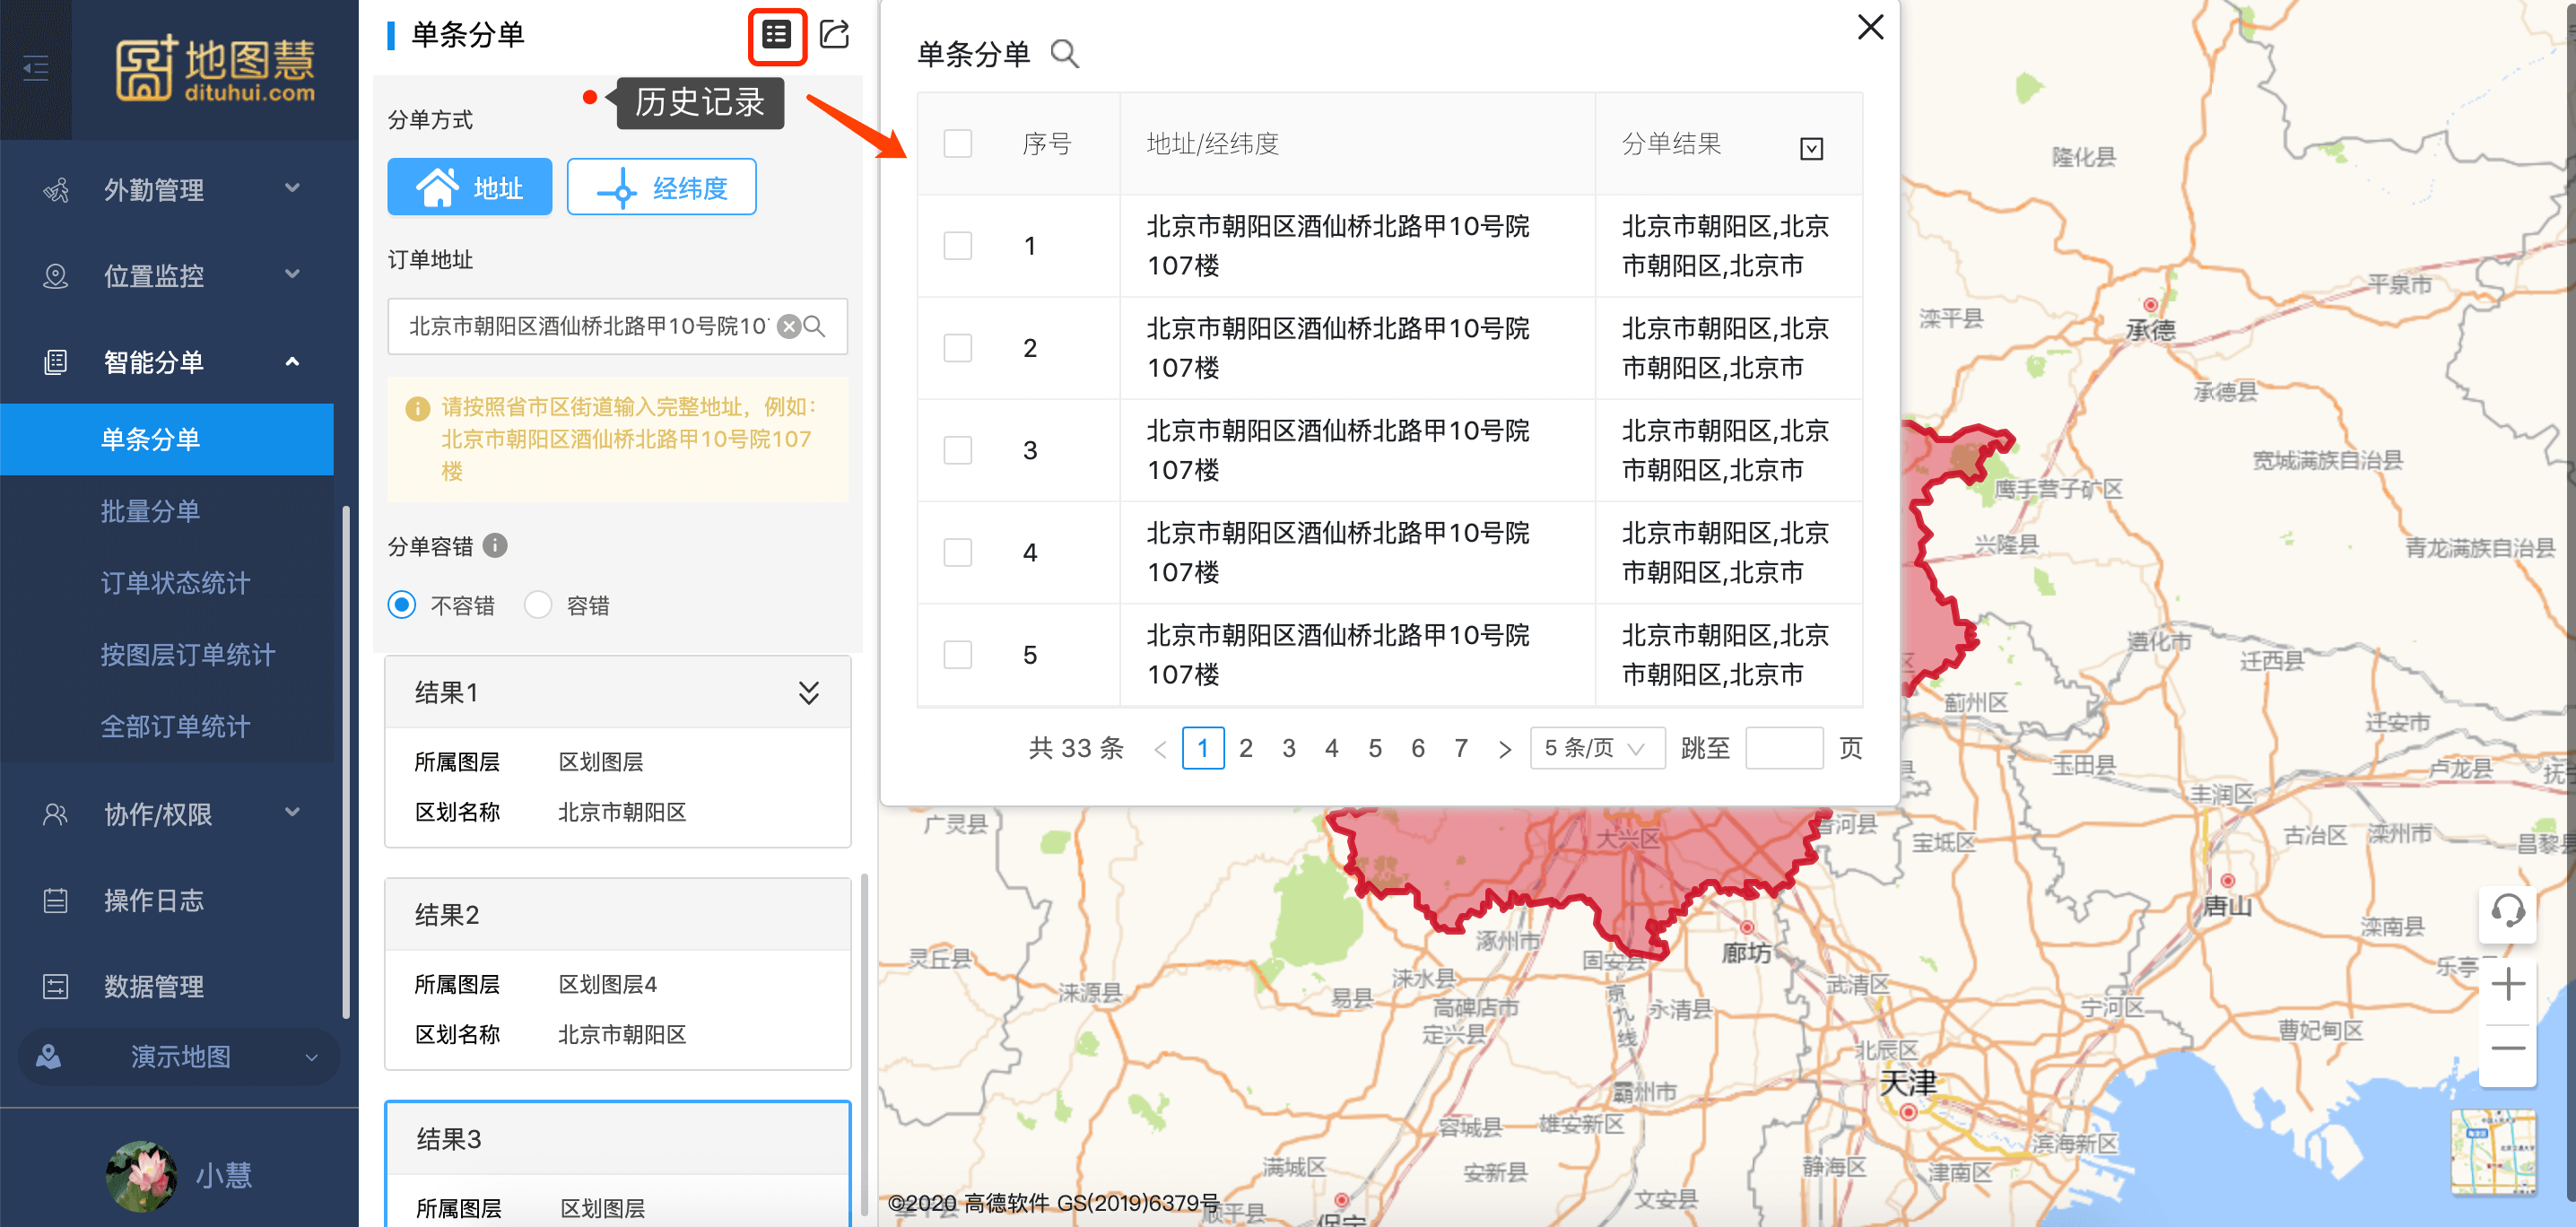
Task: Click the 结果2 result card header
Action: 618,915
